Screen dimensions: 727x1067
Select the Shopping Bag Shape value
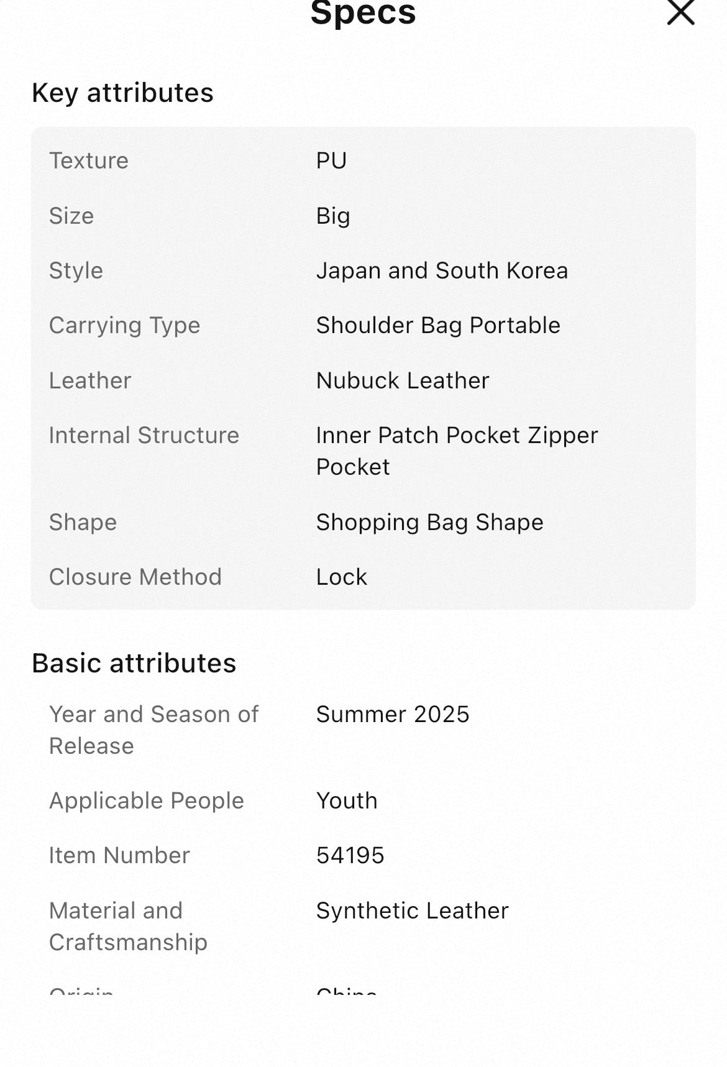[x=429, y=522]
